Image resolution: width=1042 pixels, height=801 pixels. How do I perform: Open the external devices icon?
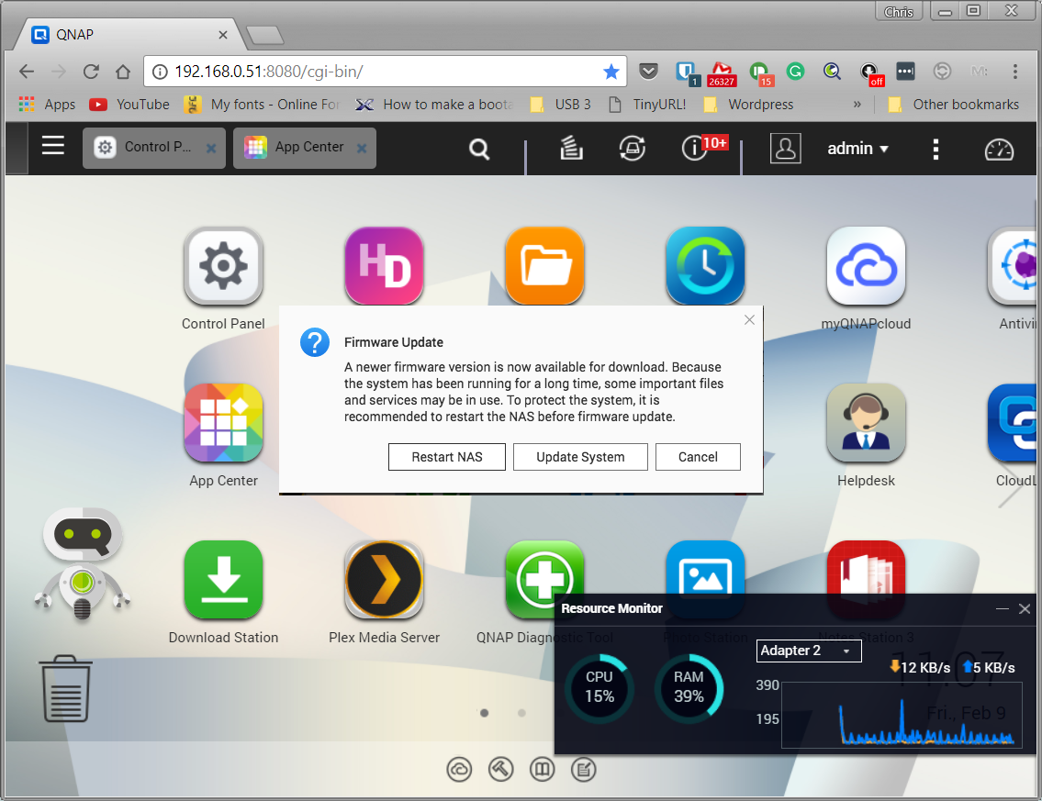coord(632,148)
